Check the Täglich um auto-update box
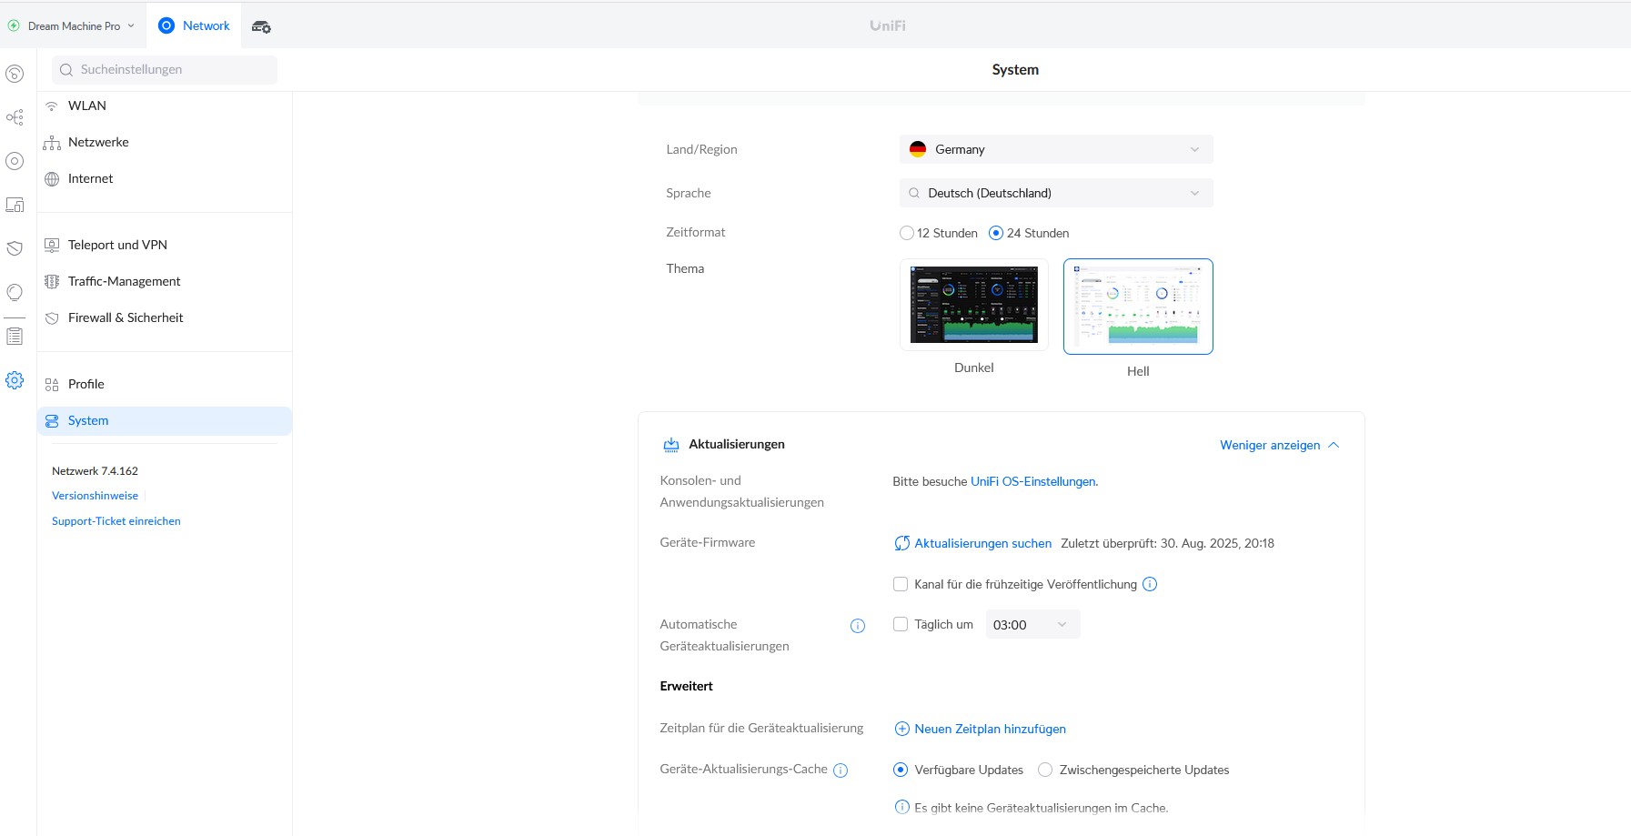The image size is (1631, 836). (901, 624)
